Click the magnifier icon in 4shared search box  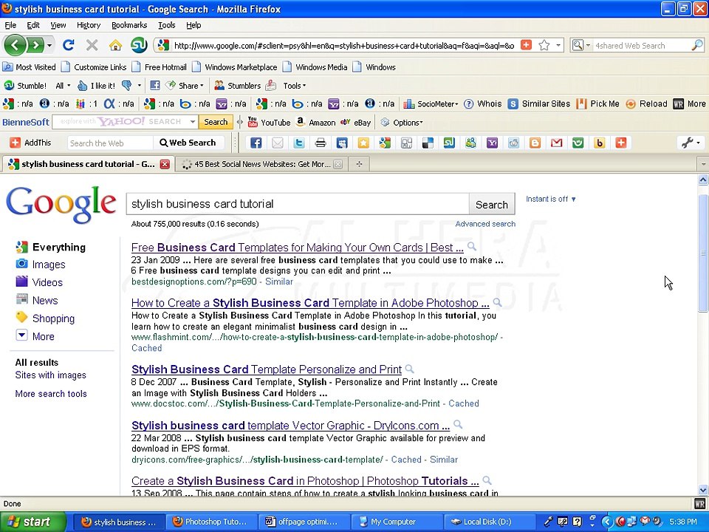[697, 45]
